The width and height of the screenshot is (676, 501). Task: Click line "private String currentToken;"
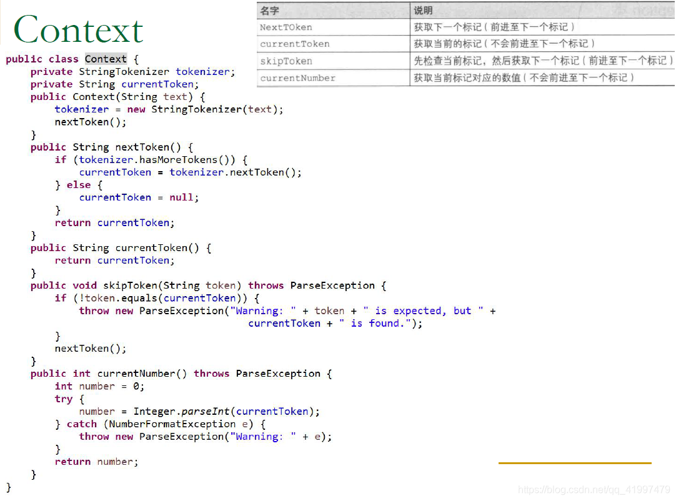115,84
